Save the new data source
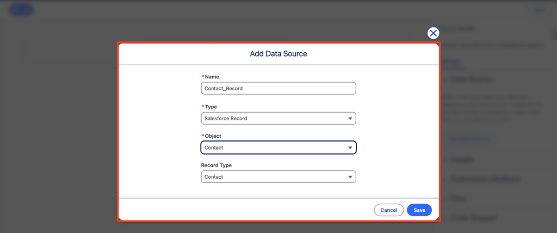Viewport: 557px width, 233px height. [x=419, y=210]
